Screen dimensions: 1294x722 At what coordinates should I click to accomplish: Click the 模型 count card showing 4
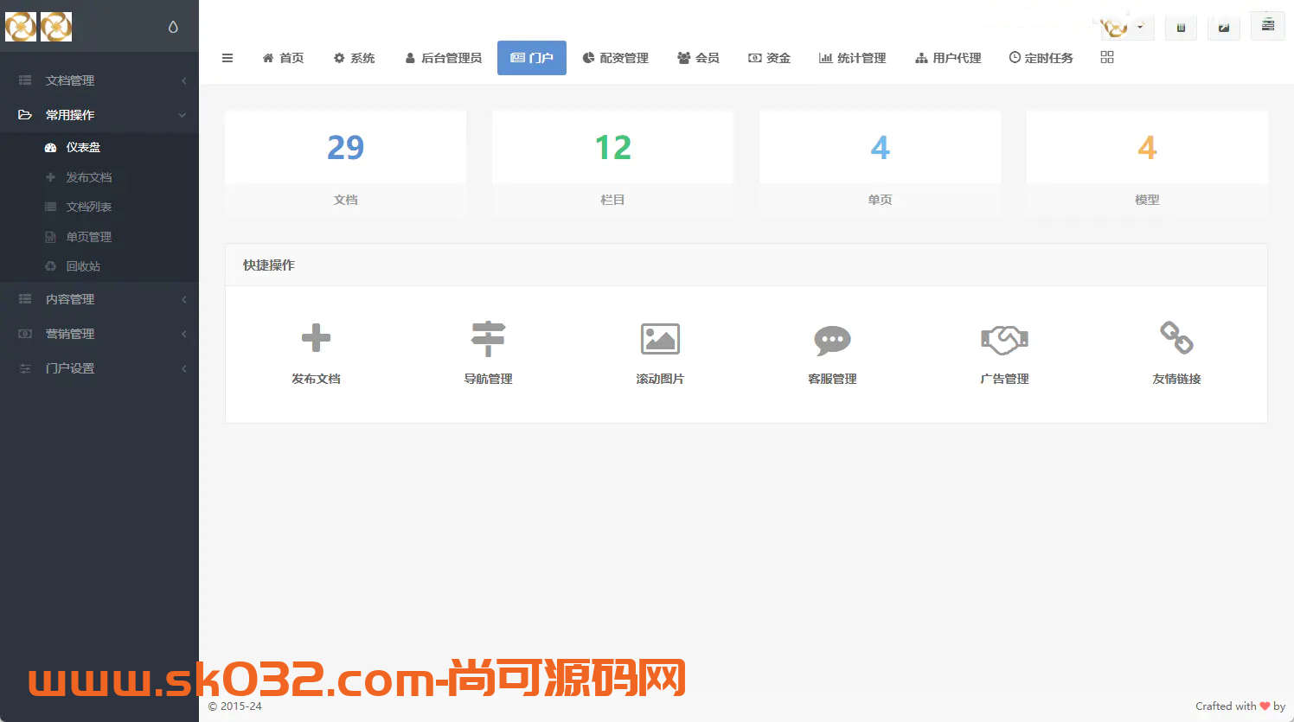1147,163
